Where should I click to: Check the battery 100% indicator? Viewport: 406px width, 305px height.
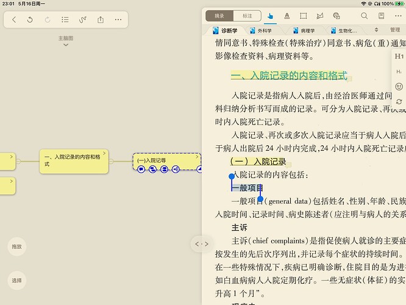(393, 4)
